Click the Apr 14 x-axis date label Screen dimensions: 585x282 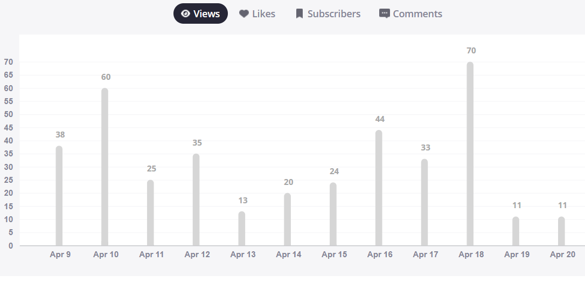(x=289, y=255)
